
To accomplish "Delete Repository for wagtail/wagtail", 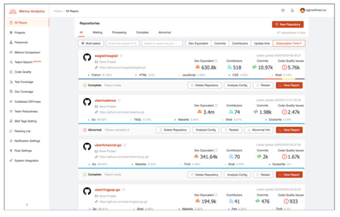I will tap(205, 85).
